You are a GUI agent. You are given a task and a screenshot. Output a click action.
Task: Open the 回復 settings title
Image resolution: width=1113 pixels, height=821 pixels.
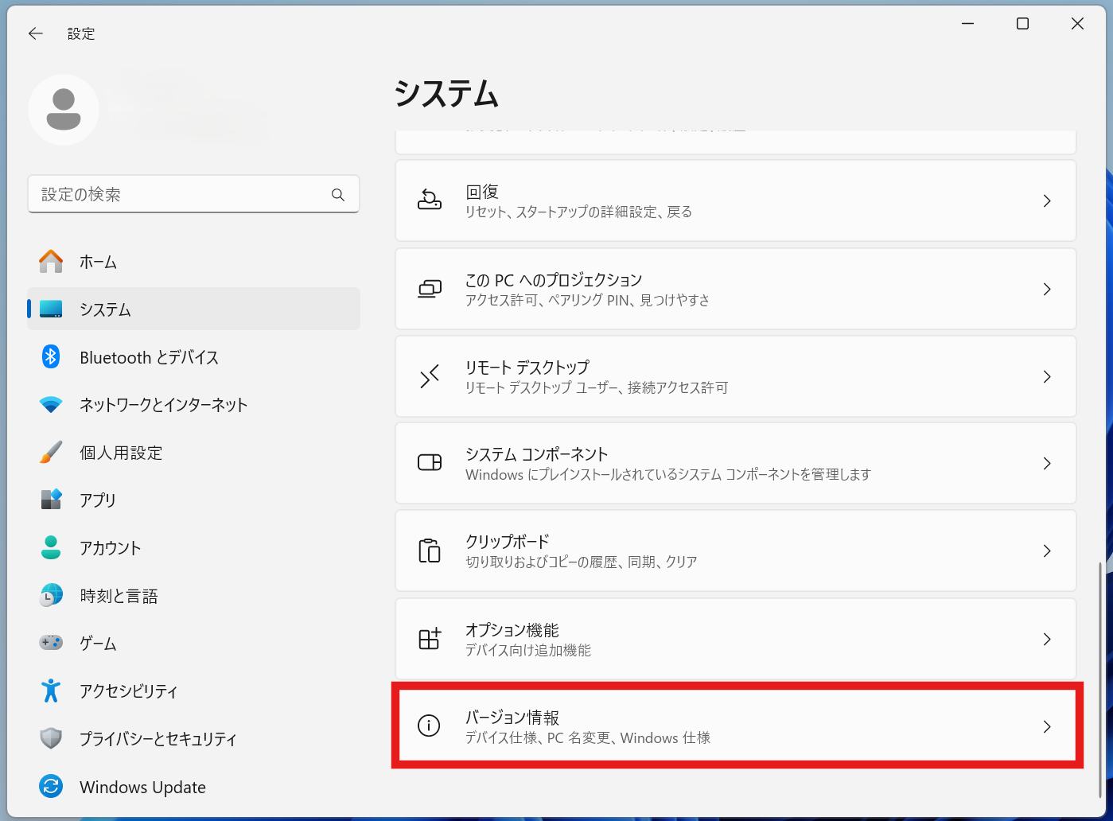point(482,192)
